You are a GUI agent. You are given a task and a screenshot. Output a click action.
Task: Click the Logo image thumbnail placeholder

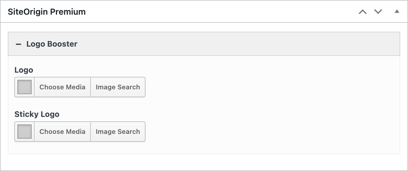click(x=24, y=87)
